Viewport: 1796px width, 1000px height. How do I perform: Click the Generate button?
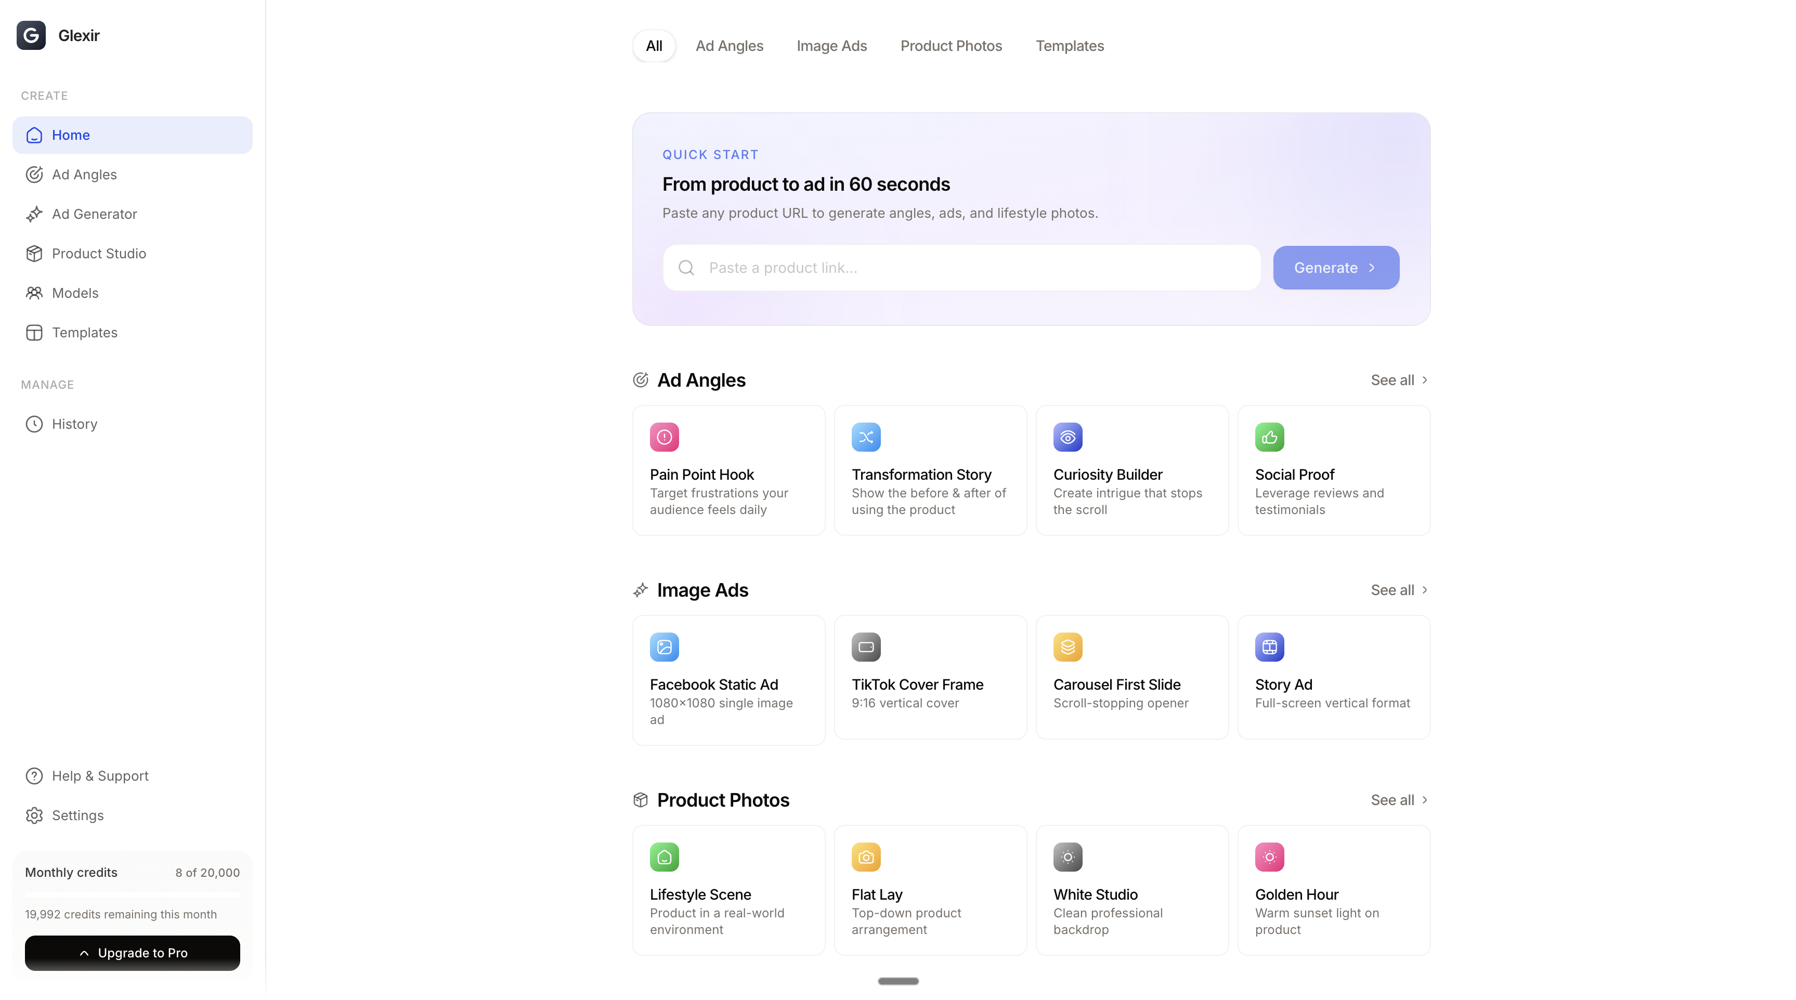pyautogui.click(x=1335, y=268)
